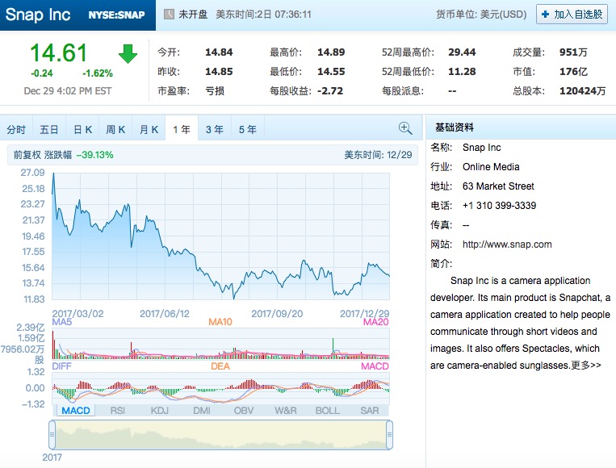This screenshot has height=468, width=616.
Task: Click the 2017/06/12 date axis label
Action: point(164,314)
